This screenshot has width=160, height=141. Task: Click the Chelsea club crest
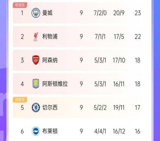[x=36, y=107]
